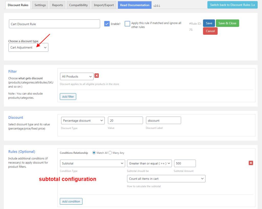Toggle the Enable? checkbox

[107, 24]
